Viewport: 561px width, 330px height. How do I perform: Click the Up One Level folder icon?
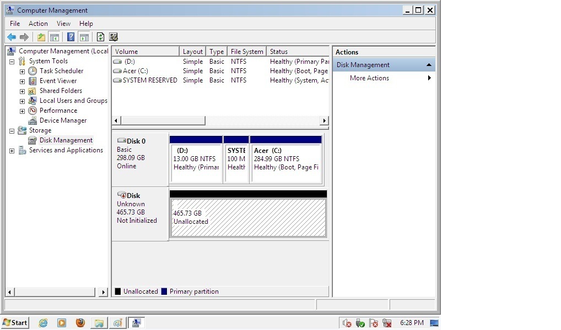[x=41, y=37]
